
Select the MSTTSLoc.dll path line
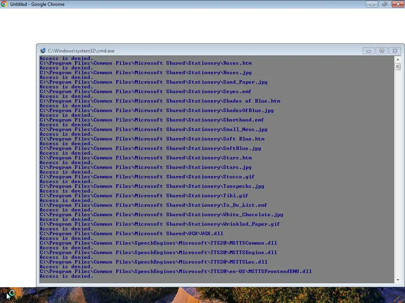tap(153, 262)
